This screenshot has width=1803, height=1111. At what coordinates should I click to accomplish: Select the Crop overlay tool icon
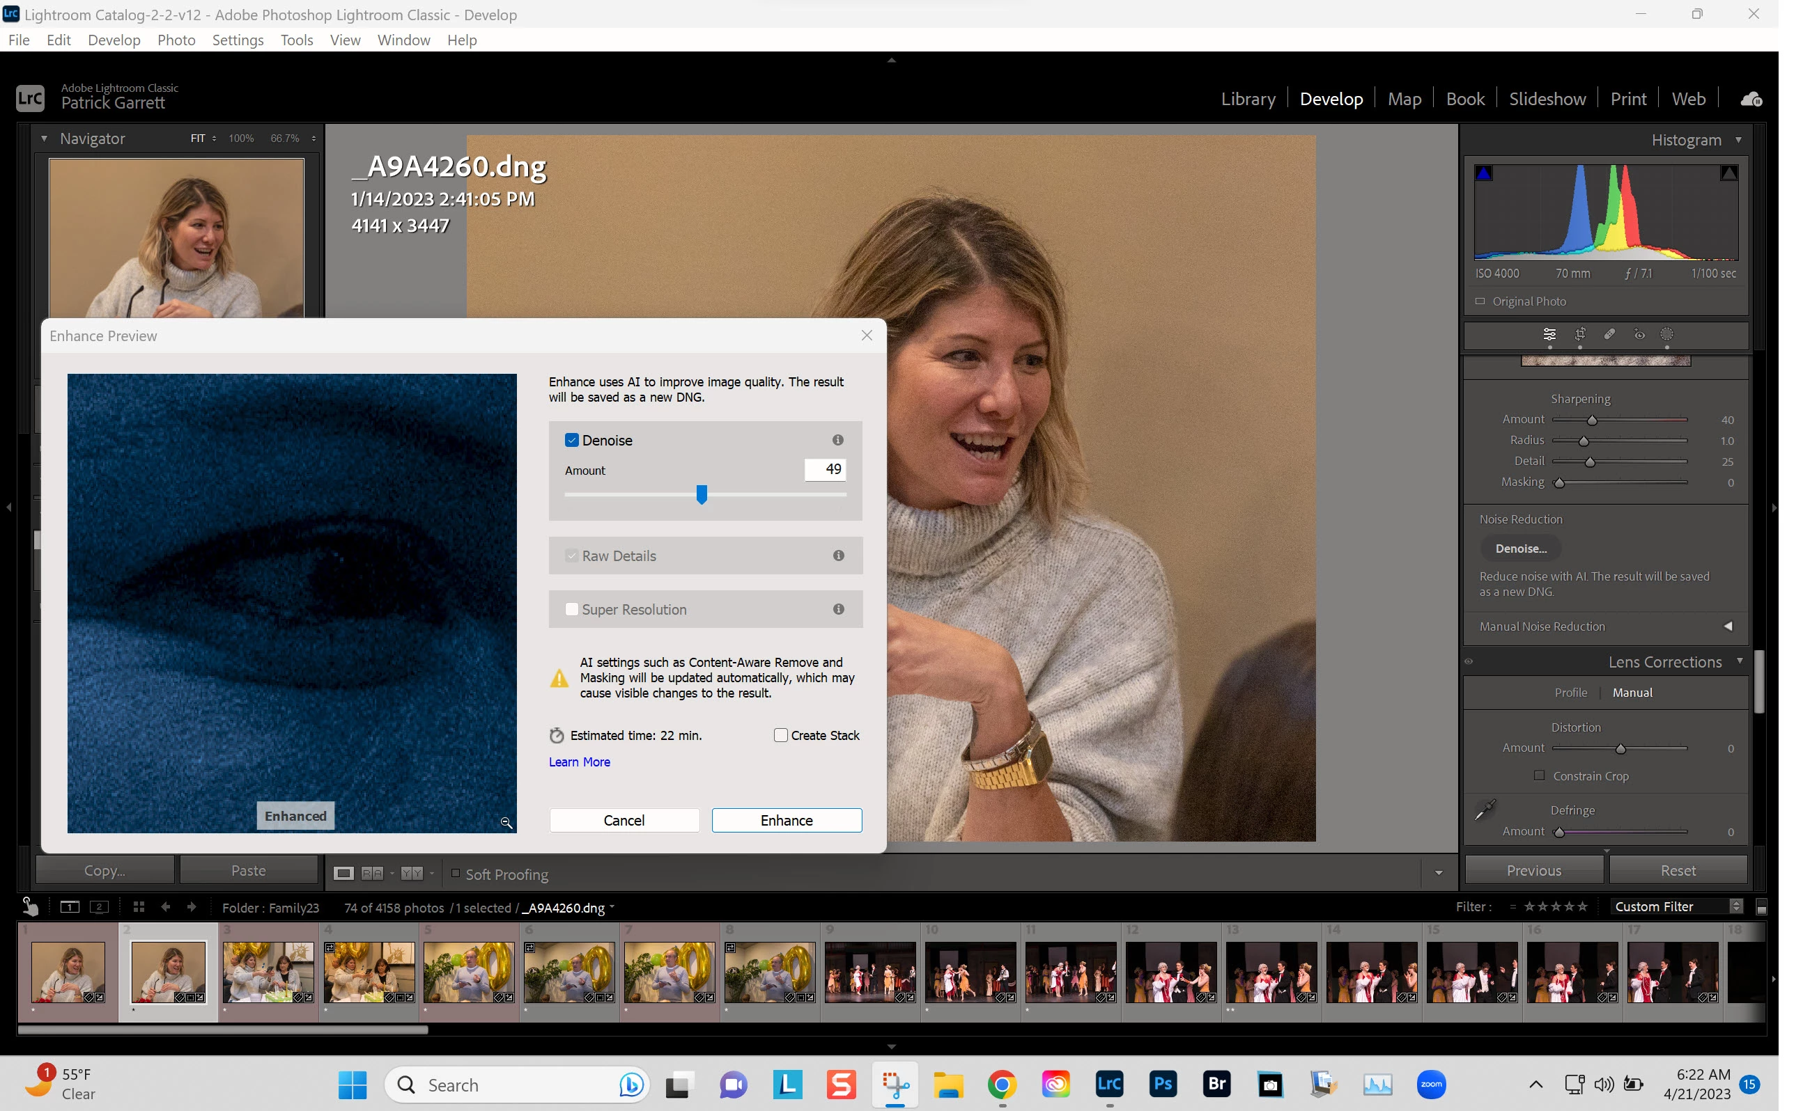point(1579,334)
